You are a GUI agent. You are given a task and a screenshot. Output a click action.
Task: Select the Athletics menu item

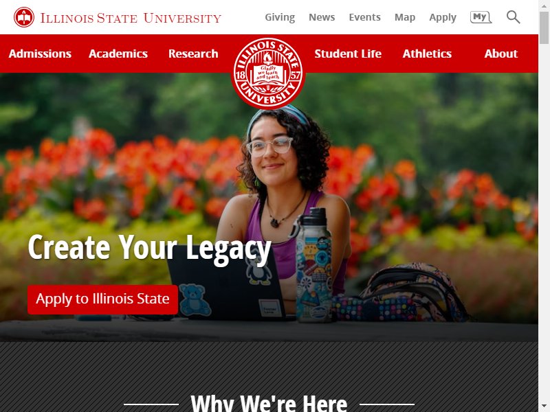tap(427, 54)
